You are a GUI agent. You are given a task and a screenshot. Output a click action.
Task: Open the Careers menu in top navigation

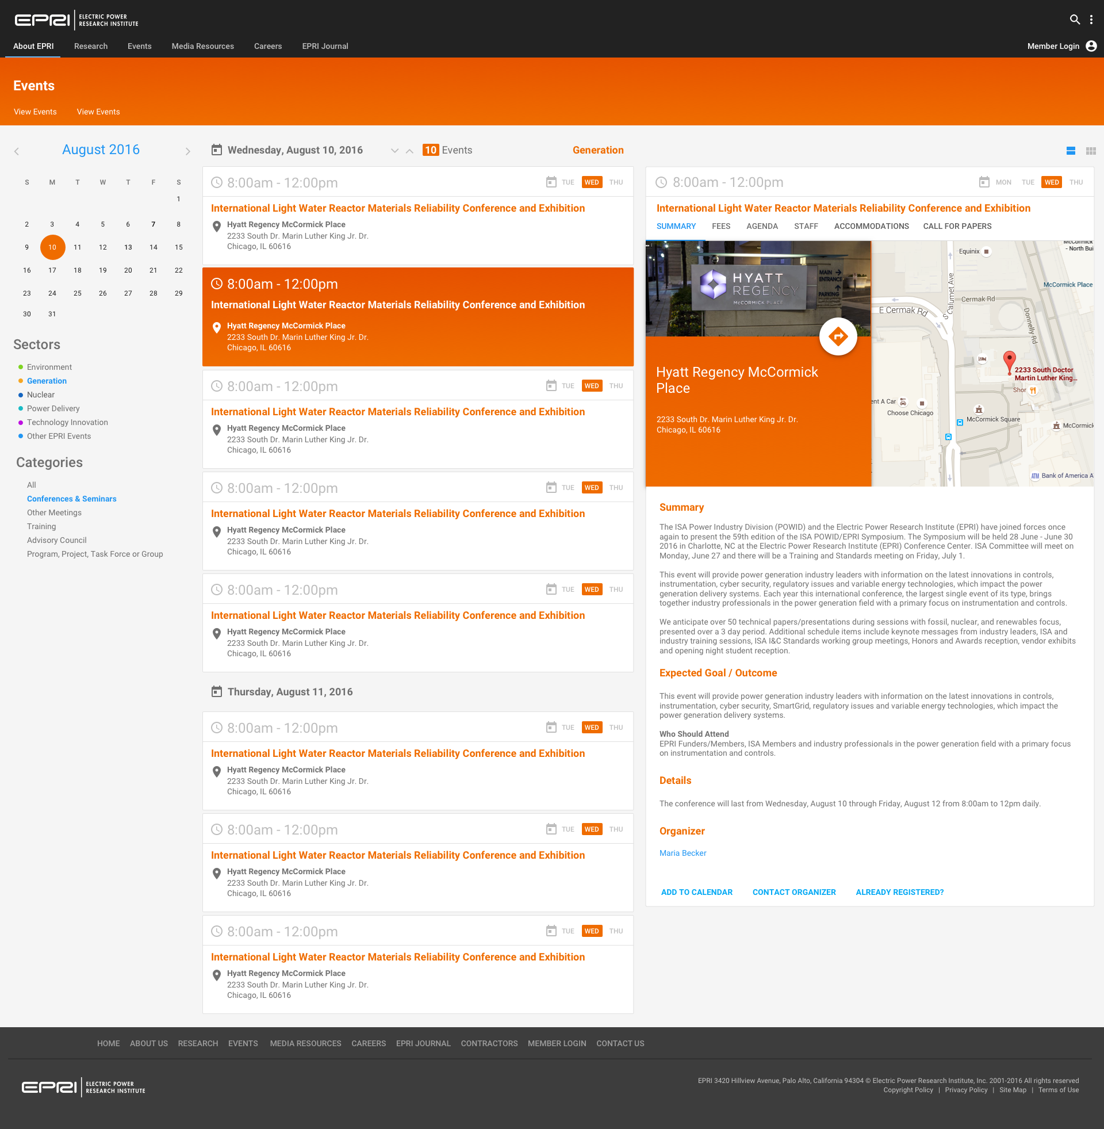tap(267, 46)
